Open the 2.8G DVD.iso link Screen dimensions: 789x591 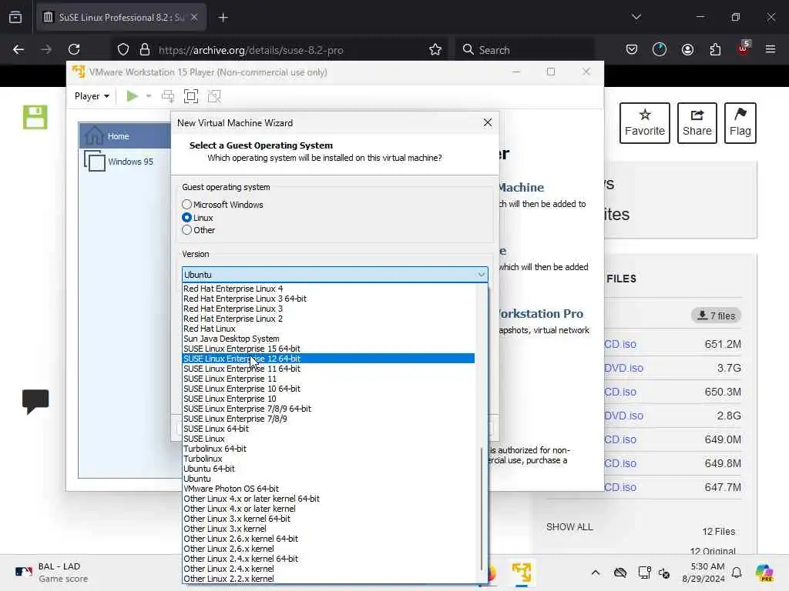[x=623, y=416]
